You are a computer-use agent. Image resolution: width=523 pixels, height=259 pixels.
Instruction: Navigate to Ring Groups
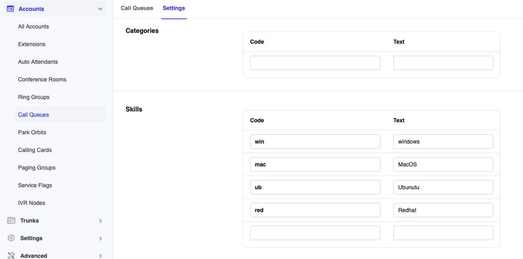click(x=34, y=97)
